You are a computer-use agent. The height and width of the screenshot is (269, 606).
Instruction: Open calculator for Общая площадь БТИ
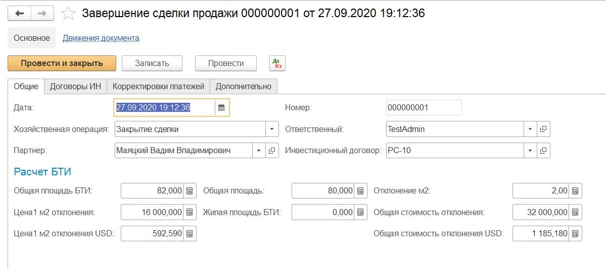coord(190,191)
